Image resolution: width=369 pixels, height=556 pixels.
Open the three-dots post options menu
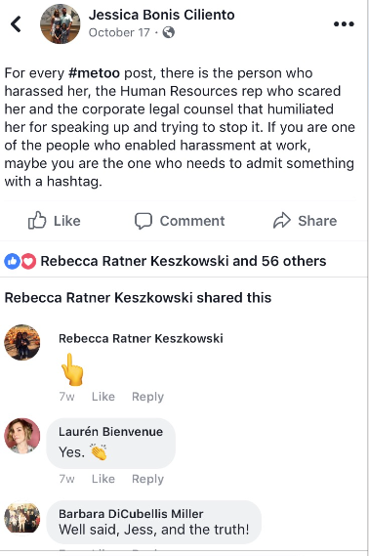(x=344, y=24)
